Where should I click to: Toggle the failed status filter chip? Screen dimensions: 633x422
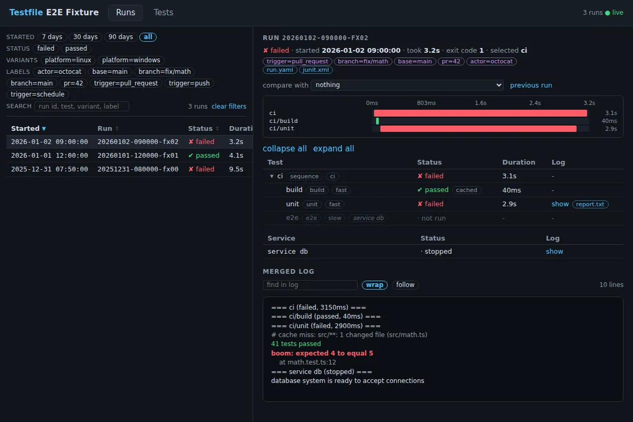pyautogui.click(x=46, y=49)
